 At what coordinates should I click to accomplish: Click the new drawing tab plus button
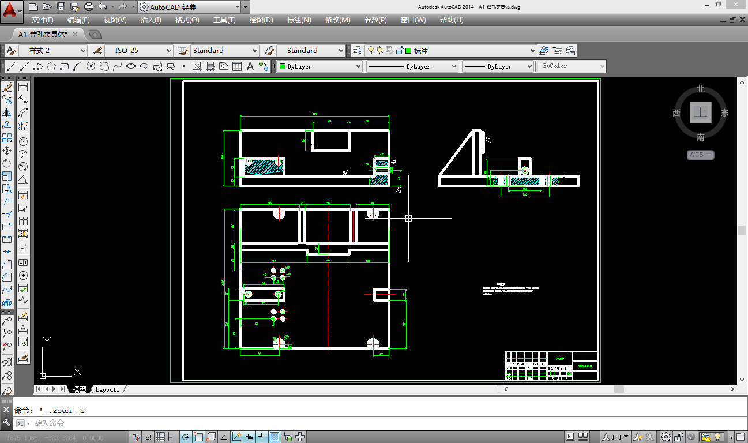tap(95, 34)
